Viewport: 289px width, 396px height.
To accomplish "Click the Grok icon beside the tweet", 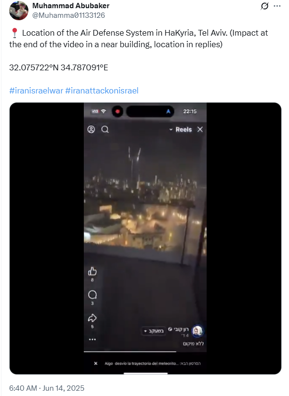I will pyautogui.click(x=264, y=6).
